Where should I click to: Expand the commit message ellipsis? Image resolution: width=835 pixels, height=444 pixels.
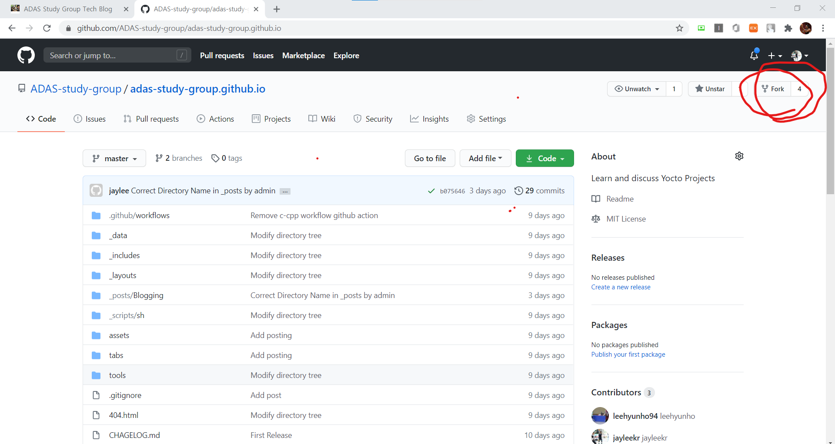pos(285,191)
